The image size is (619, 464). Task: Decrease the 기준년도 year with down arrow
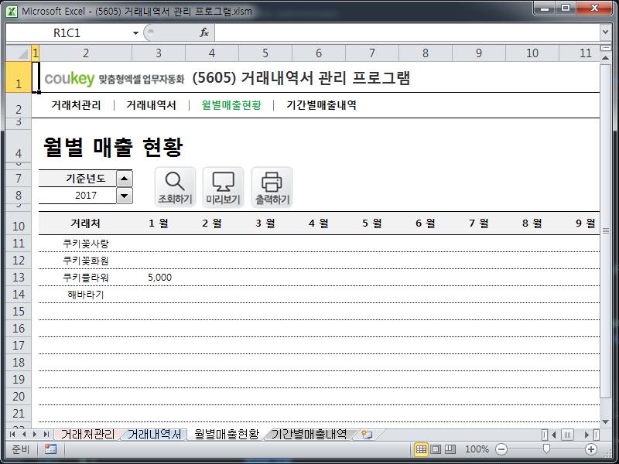(125, 196)
